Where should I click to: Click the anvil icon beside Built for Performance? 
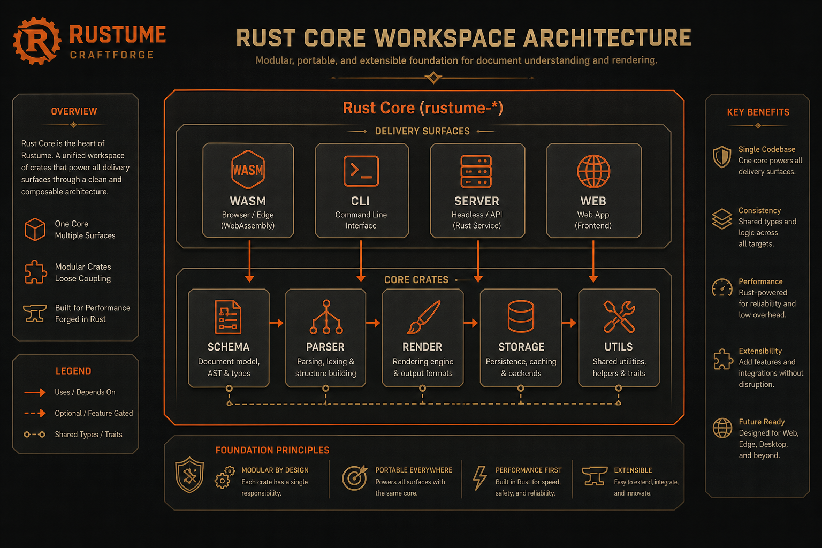(x=35, y=313)
